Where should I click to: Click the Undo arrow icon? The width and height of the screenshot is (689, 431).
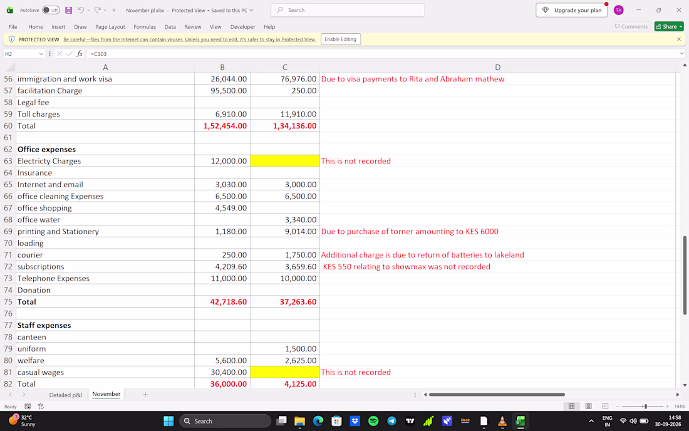click(x=81, y=10)
